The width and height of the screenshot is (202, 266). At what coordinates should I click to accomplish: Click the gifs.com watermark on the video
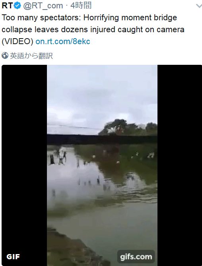coord(136,257)
